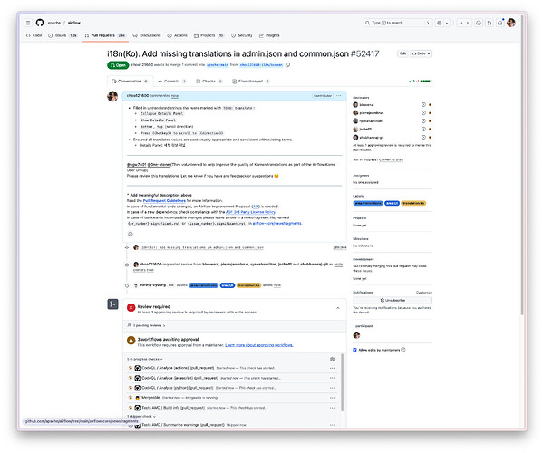Image resolution: width=543 pixels, height=453 pixels.
Task: Switch to the Files changed tab
Action: [x=251, y=82]
